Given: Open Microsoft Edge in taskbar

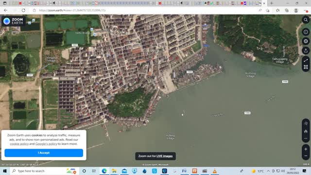Looking at the screenshot, I should pyautogui.click(x=104, y=171).
